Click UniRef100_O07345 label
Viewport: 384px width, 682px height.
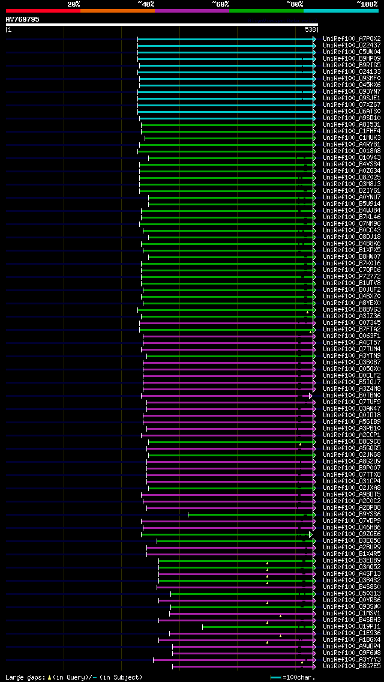coord(352,323)
